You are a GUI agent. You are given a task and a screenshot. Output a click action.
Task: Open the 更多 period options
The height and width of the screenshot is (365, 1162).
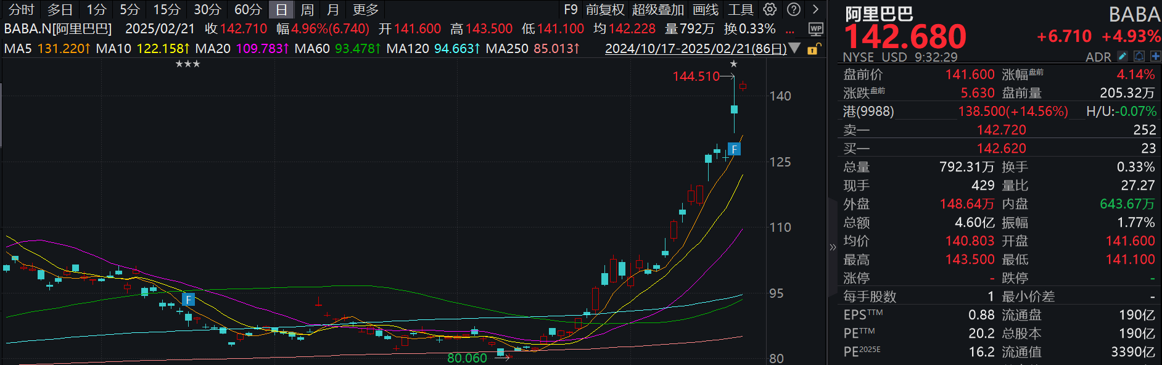(x=365, y=9)
